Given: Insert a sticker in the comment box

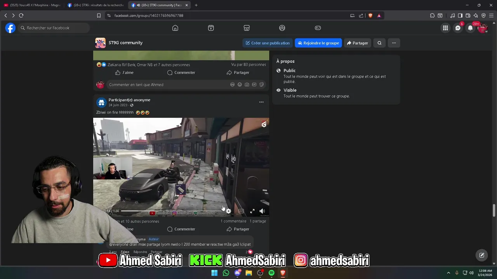Looking at the screenshot, I should (262, 84).
